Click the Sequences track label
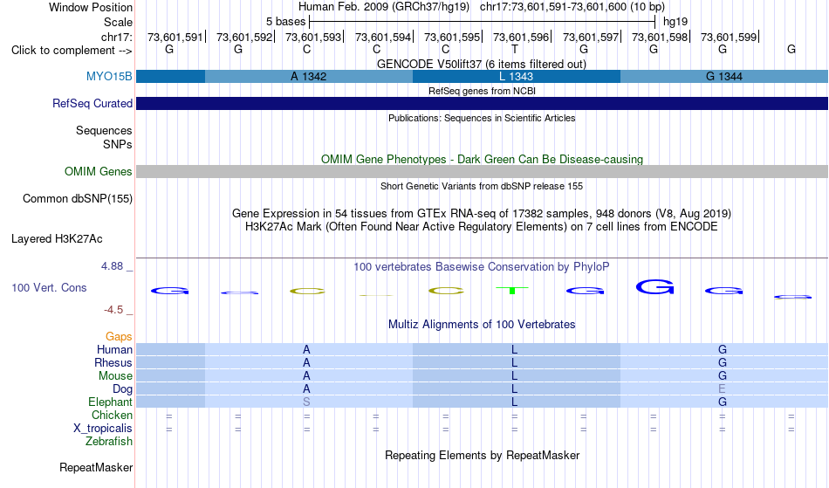 pos(104,130)
